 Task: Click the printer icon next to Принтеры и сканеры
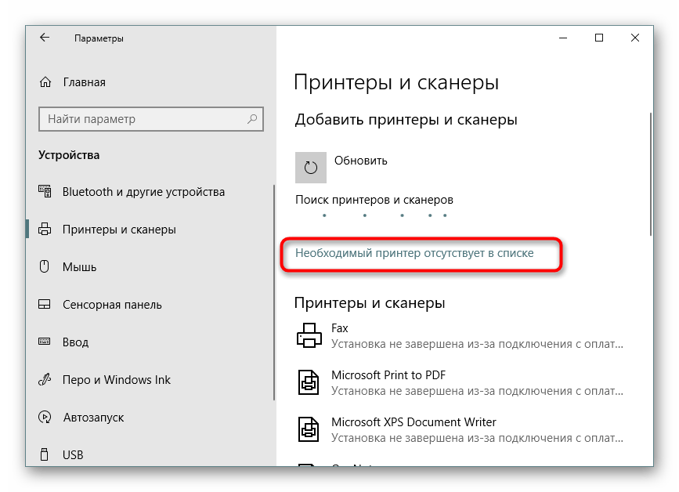tap(43, 230)
